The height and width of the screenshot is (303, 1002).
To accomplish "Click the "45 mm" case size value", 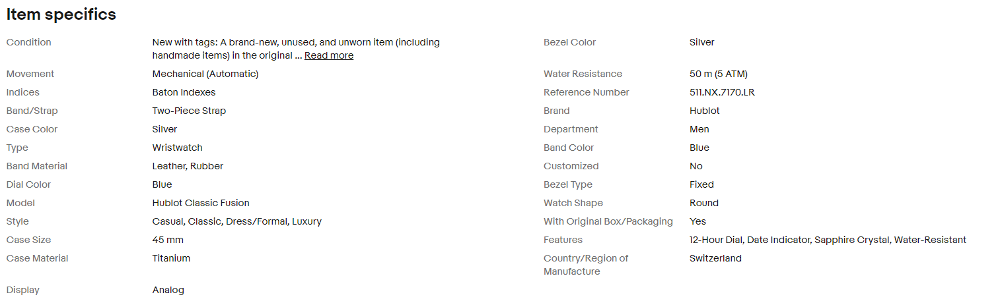I will click(168, 240).
